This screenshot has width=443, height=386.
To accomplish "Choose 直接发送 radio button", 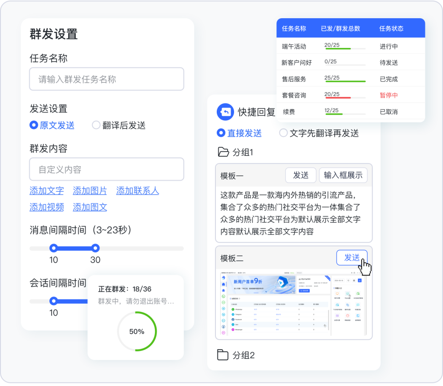I will pyautogui.click(x=221, y=133).
